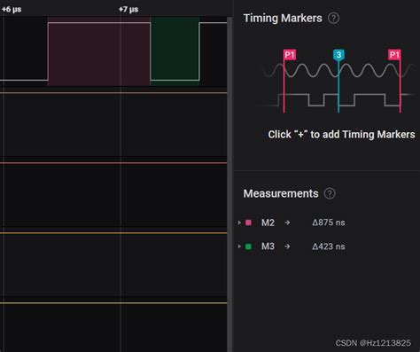This screenshot has height=352, width=420.
Task: Click the M2 arrow icon
Action: [287, 223]
